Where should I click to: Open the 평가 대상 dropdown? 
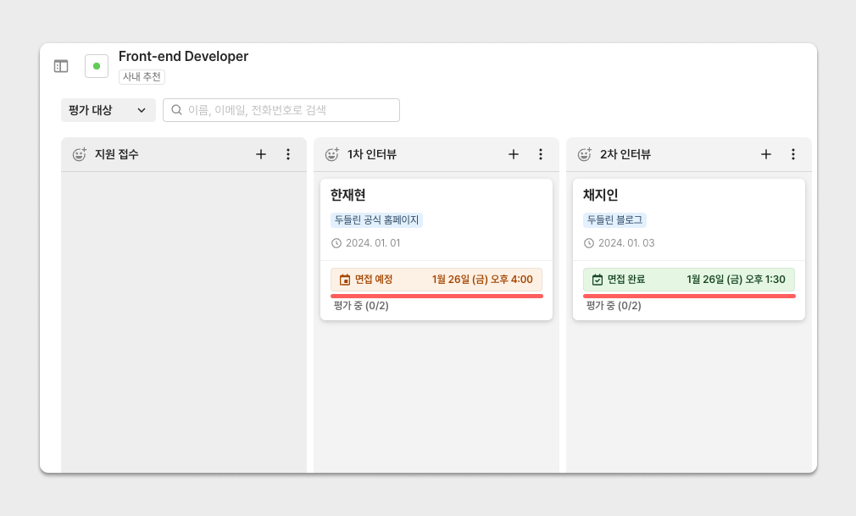[x=108, y=110]
